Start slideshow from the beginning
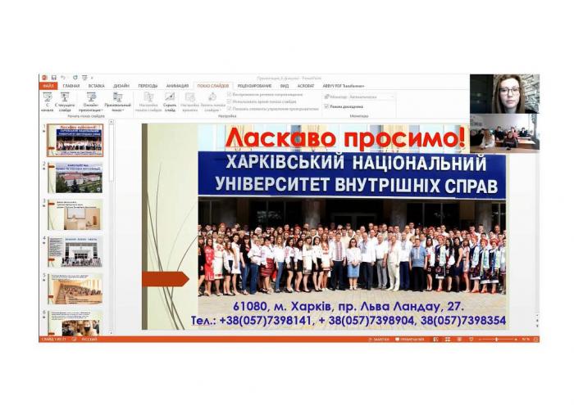 click(47, 100)
